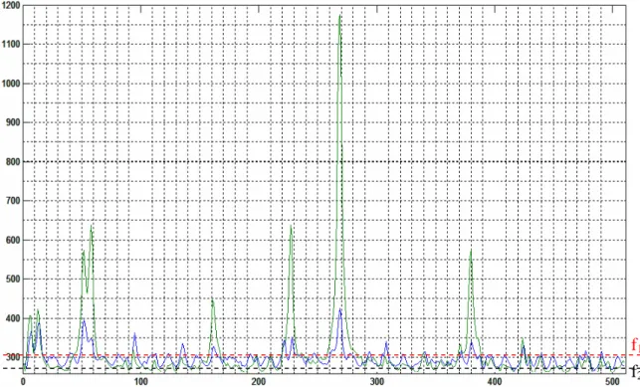Click the 1200 y-axis tick label

click(11, 5)
